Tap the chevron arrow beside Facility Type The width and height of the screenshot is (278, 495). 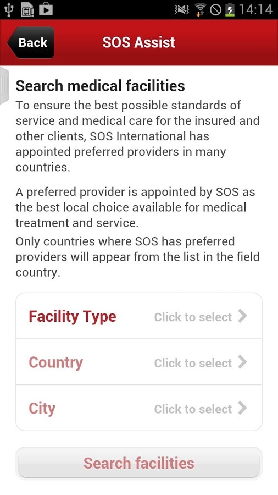pos(242,316)
